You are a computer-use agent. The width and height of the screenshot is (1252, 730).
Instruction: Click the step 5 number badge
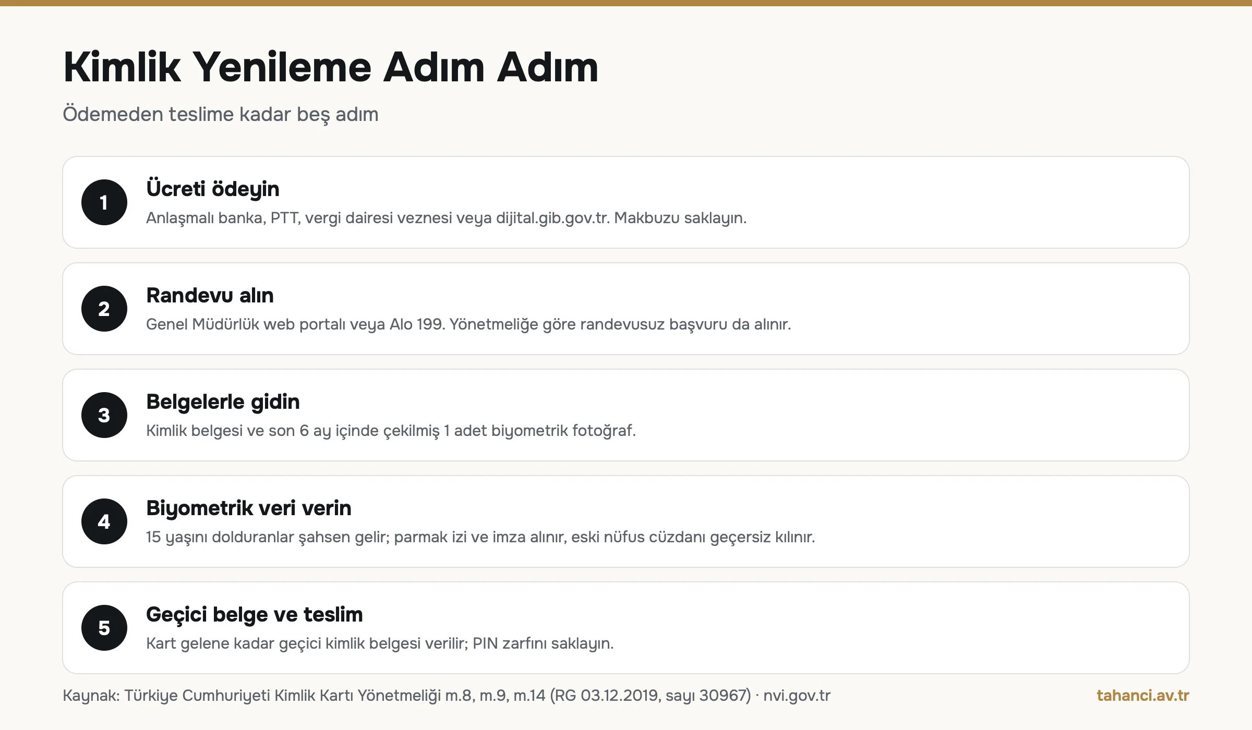(x=104, y=628)
